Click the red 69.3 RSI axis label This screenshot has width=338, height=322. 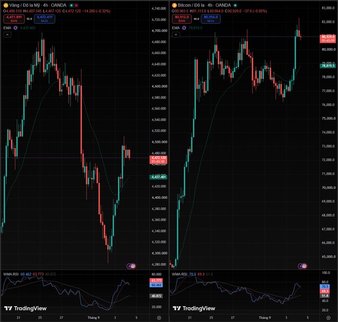coord(325,291)
